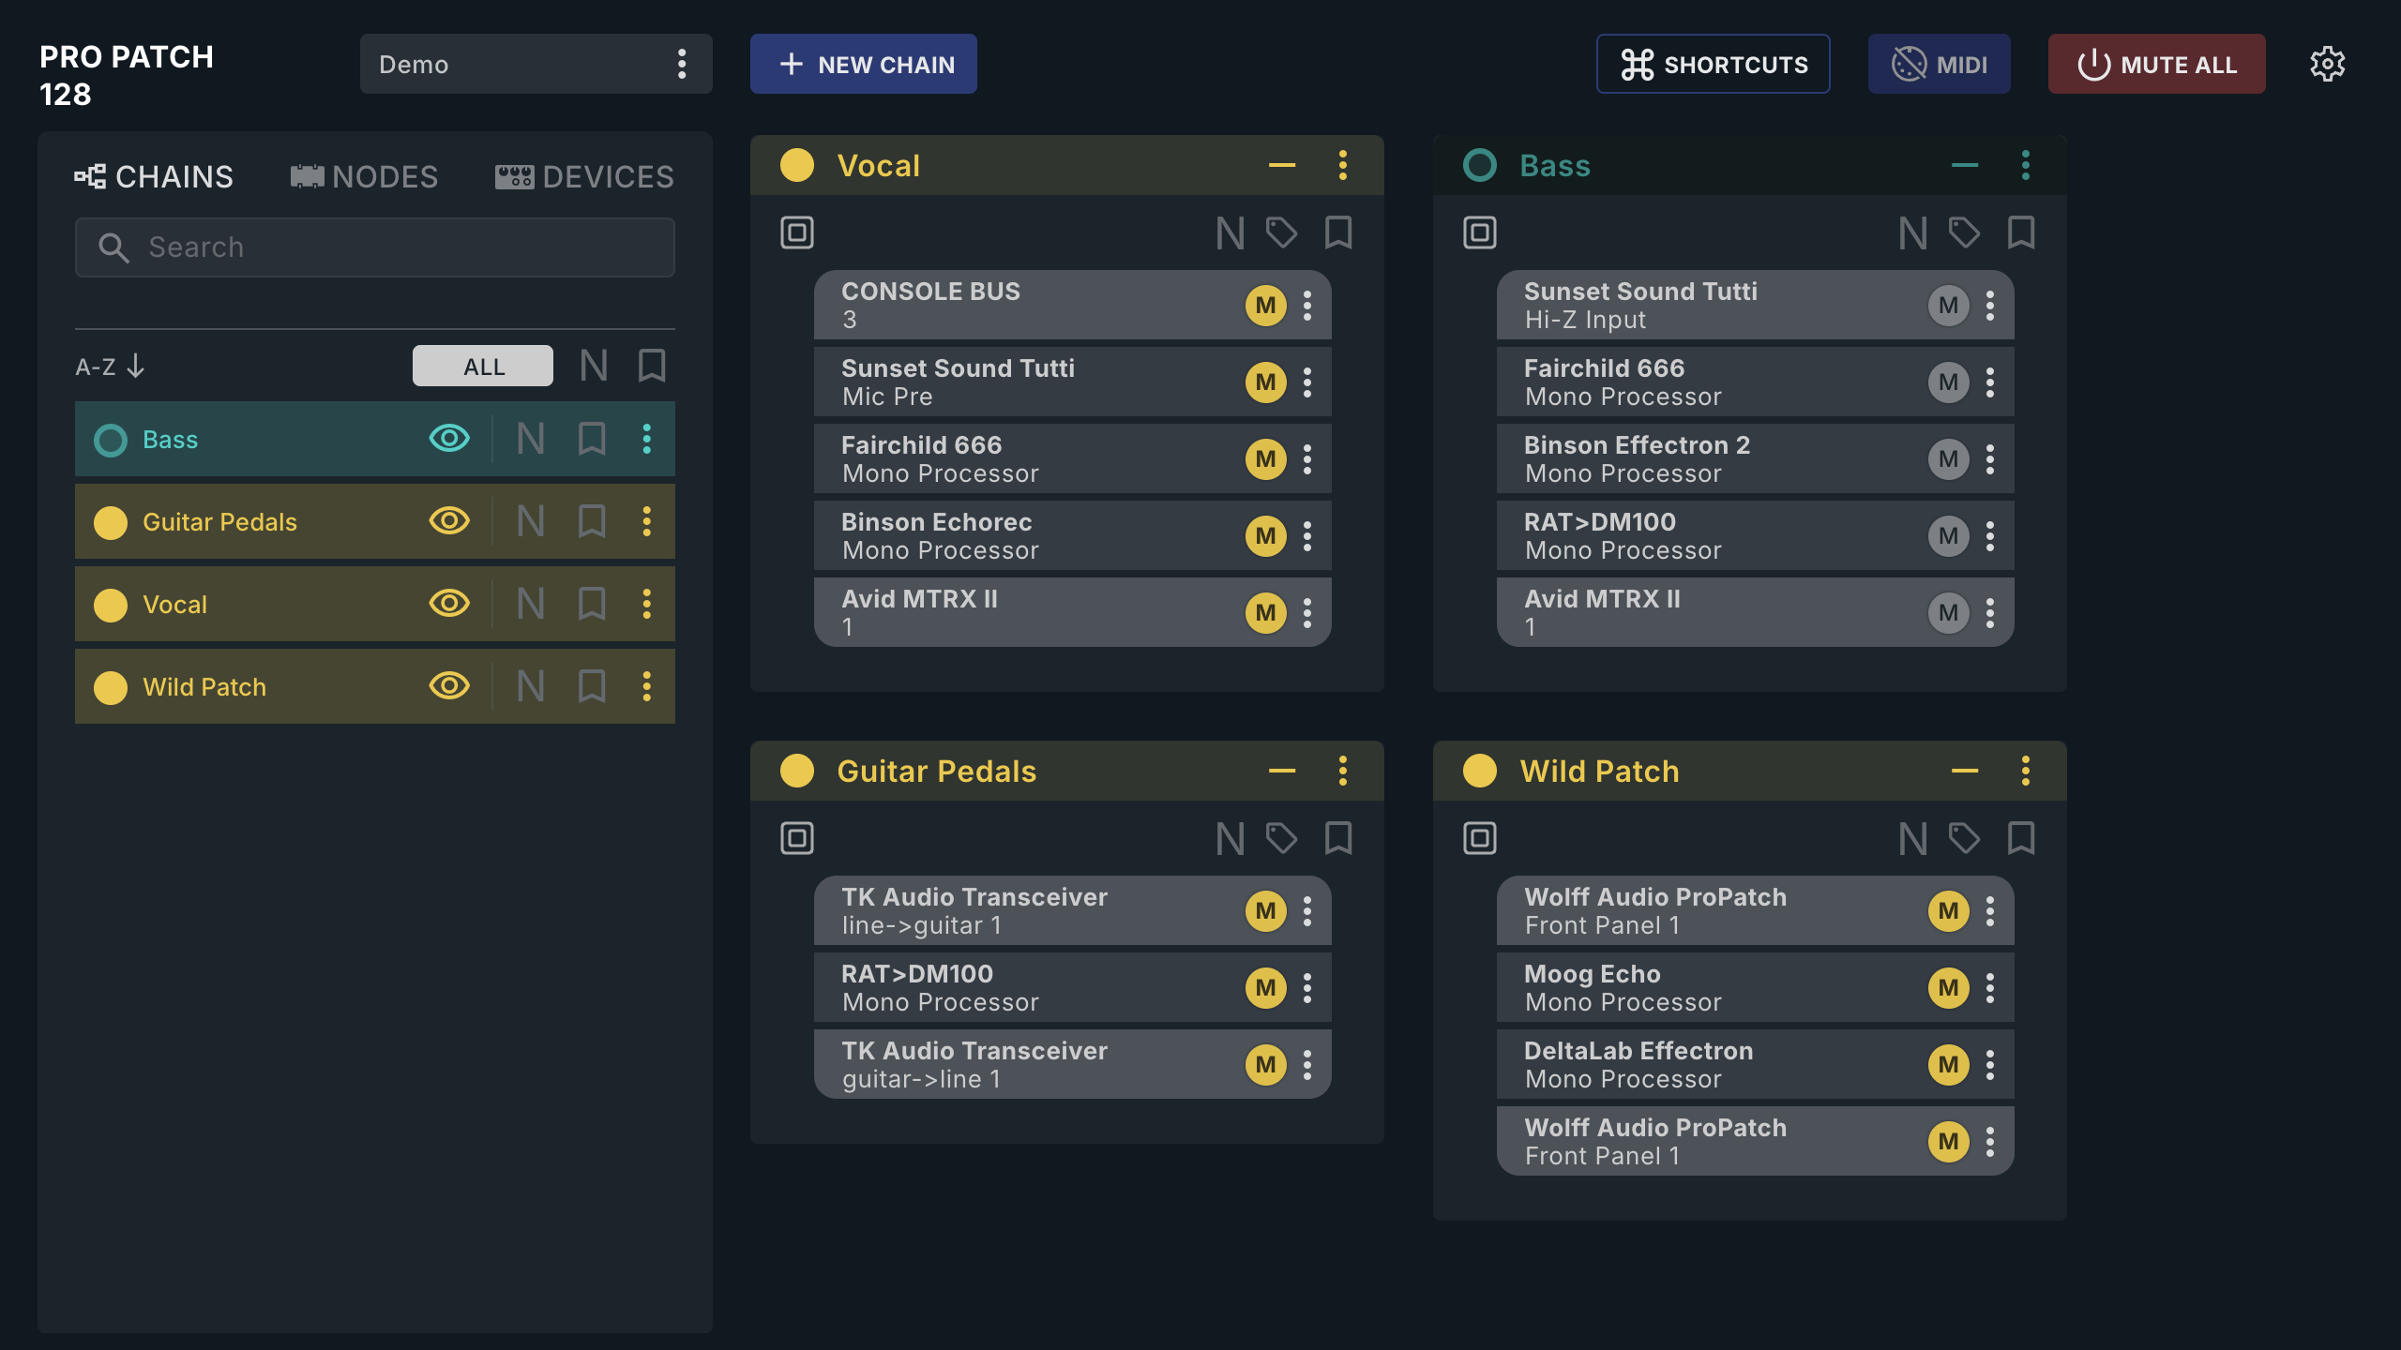Open options for Guitar Pedals sidebar row

click(646, 521)
